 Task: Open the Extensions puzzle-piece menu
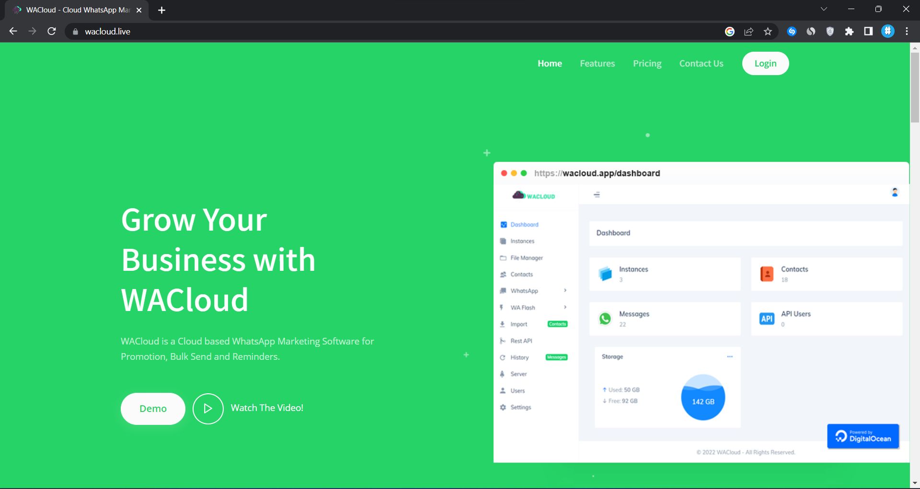coord(849,32)
